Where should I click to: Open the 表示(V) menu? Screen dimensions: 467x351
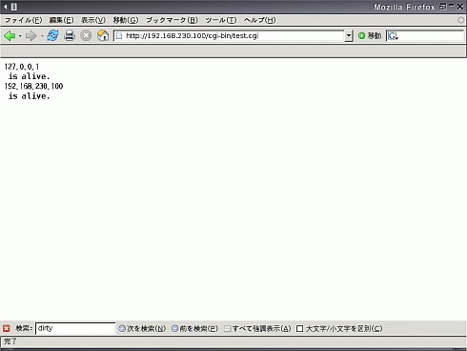[x=93, y=20]
